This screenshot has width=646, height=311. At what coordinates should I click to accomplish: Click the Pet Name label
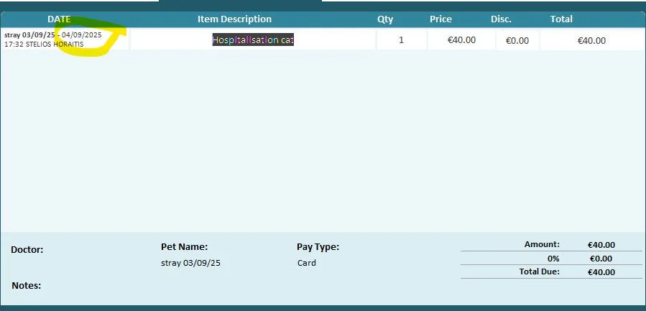point(184,247)
